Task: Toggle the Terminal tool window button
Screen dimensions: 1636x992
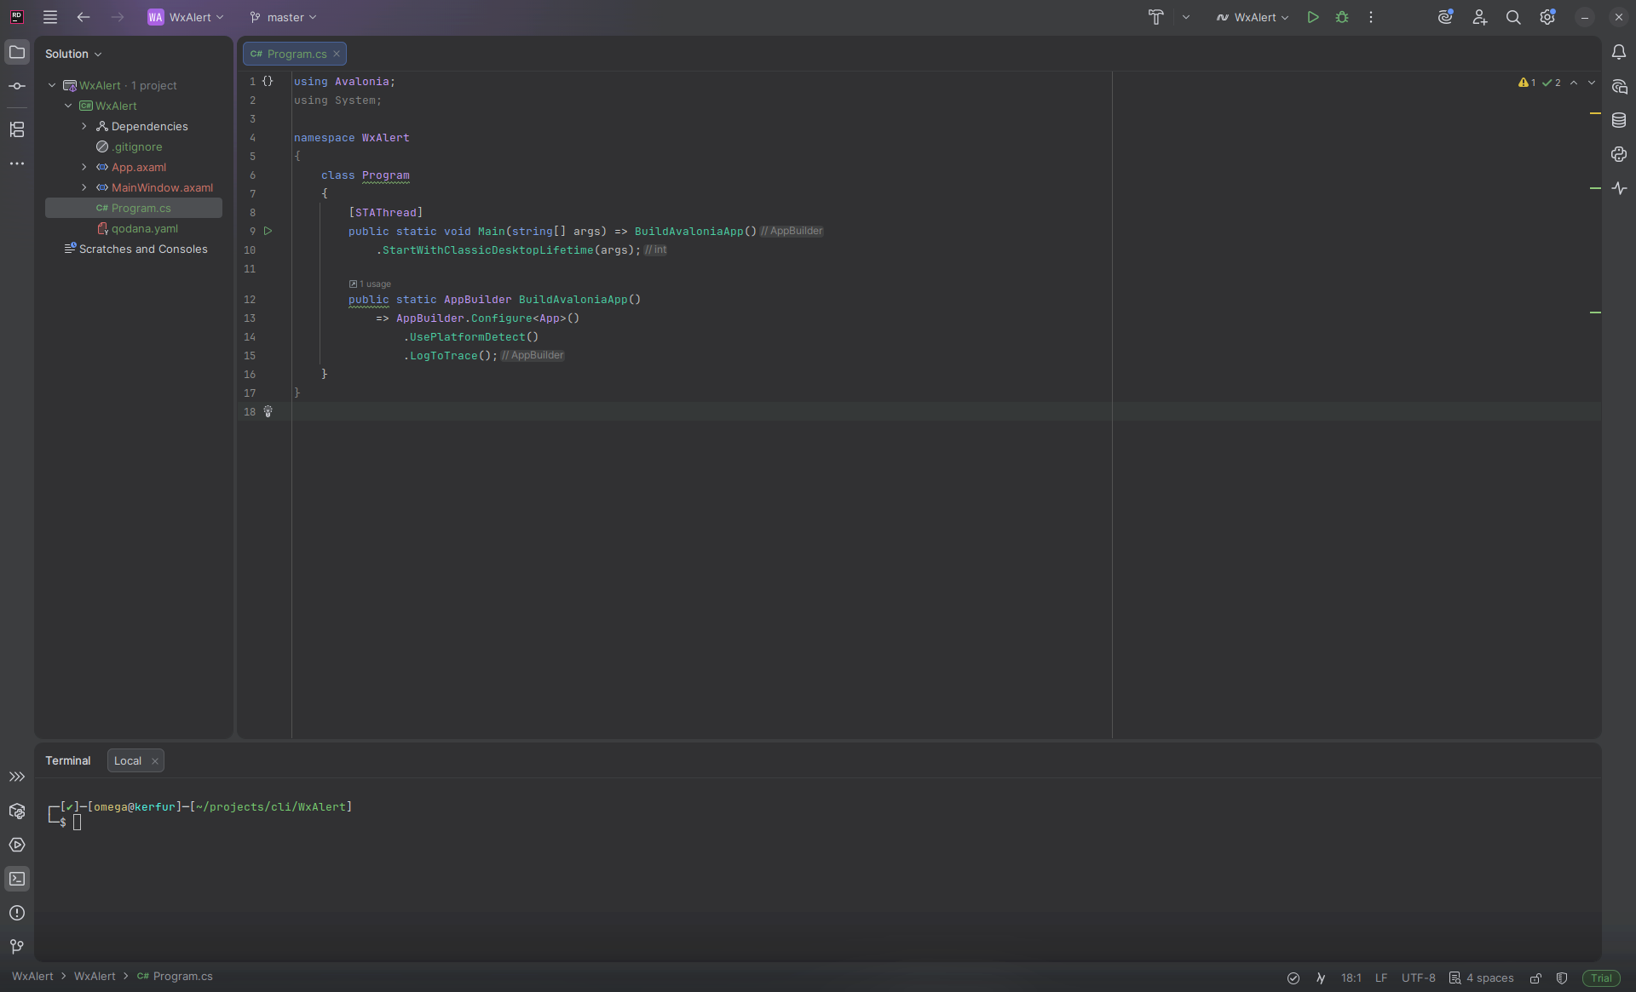Action: coord(17,879)
